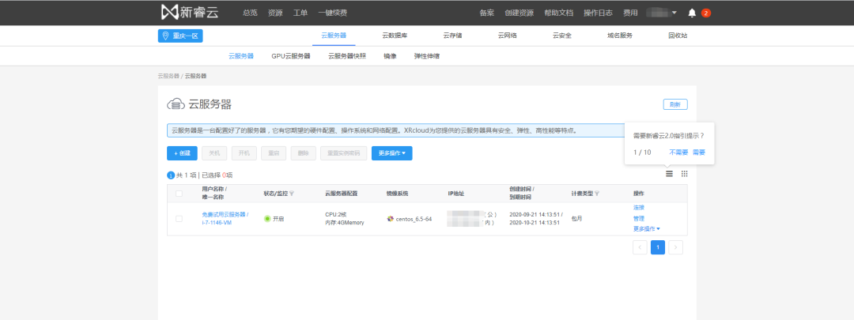Open 备案 in top bar
This screenshot has height=320, width=854.
click(x=486, y=13)
